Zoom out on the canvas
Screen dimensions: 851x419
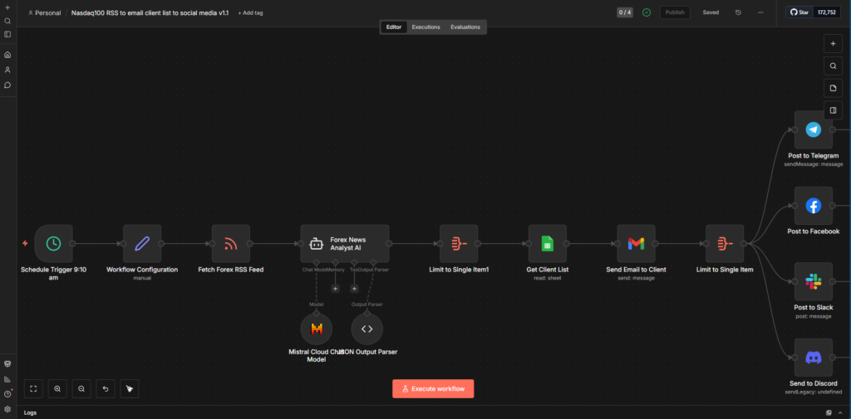81,388
